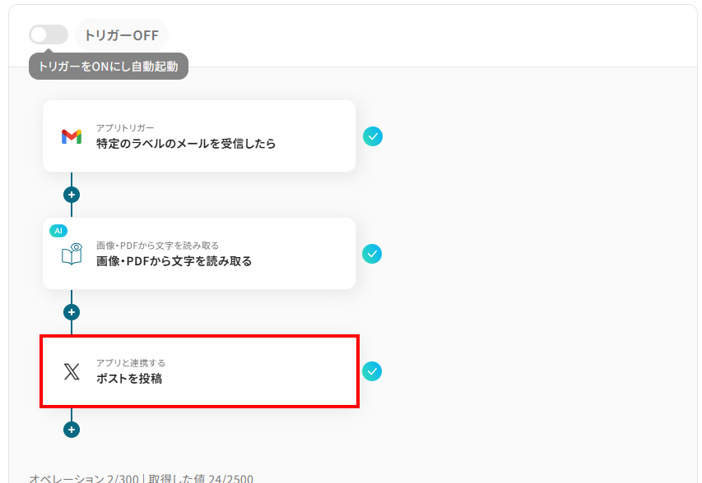This screenshot has width=702, height=483.
Task: Click checkmark beside the OCR step
Action: point(372,254)
